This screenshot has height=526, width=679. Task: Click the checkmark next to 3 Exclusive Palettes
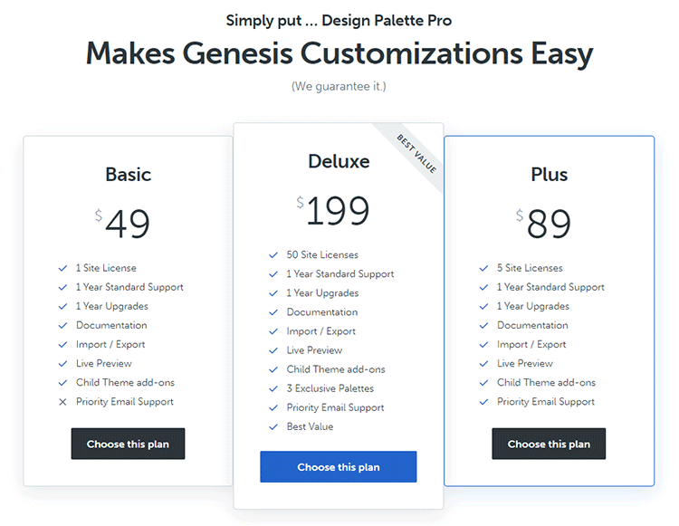273,388
